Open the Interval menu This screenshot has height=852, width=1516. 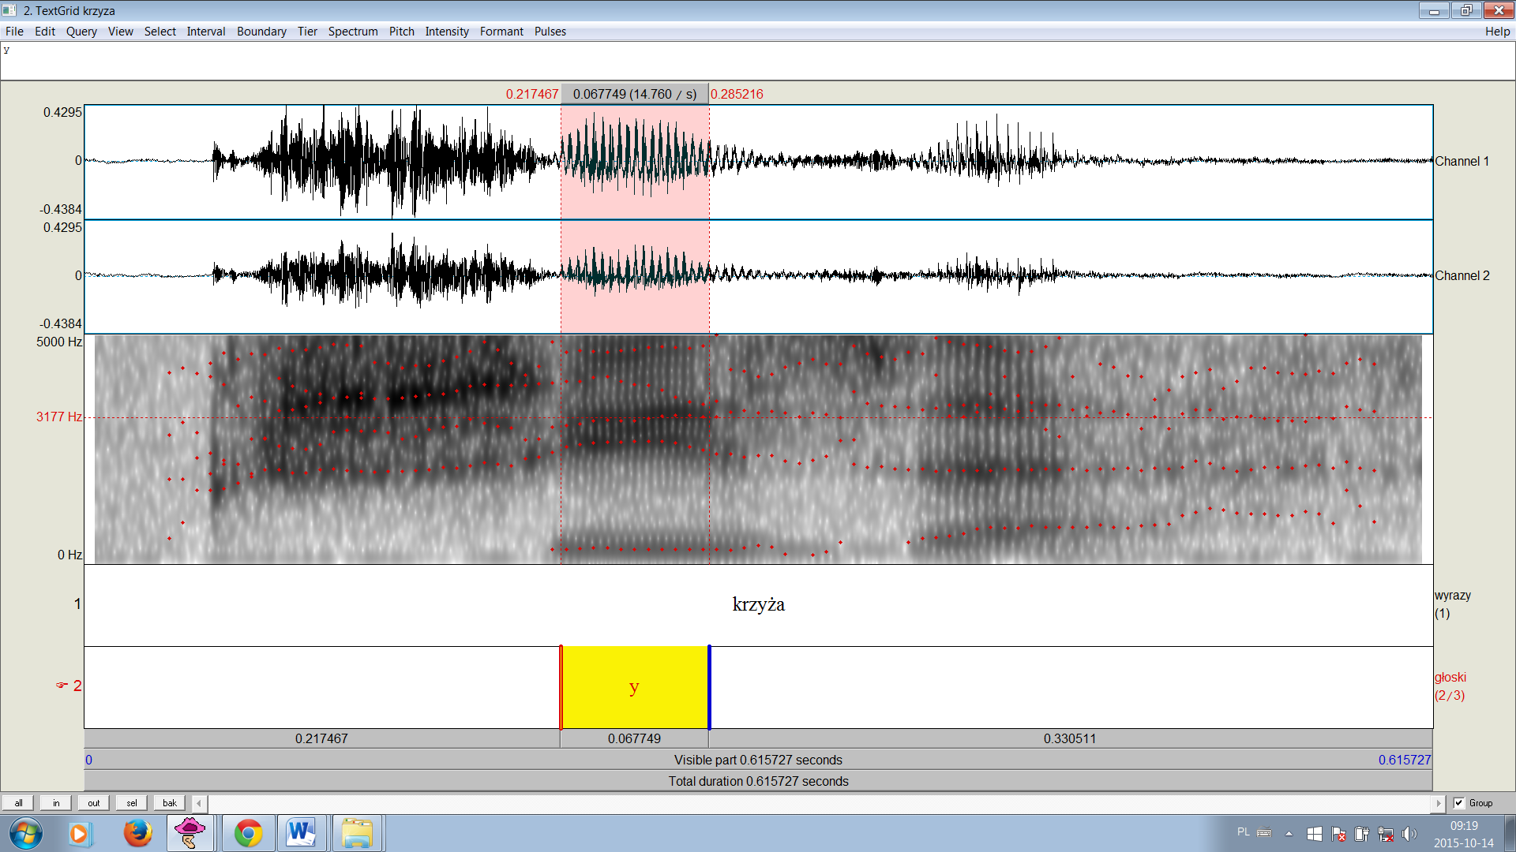[x=206, y=32]
